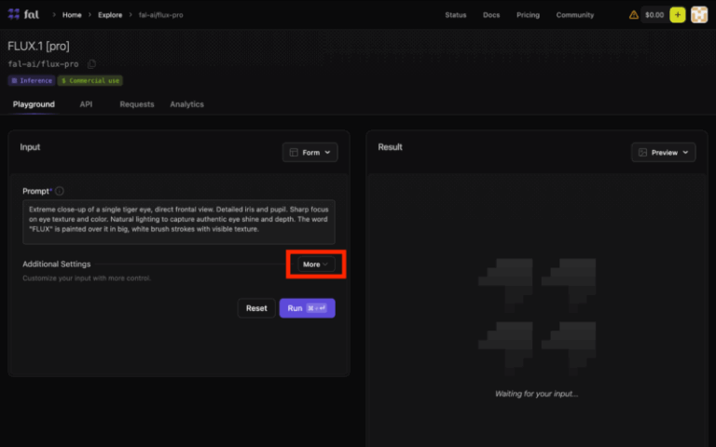
Task: Click the yellow warning triangle icon
Action: 634,15
